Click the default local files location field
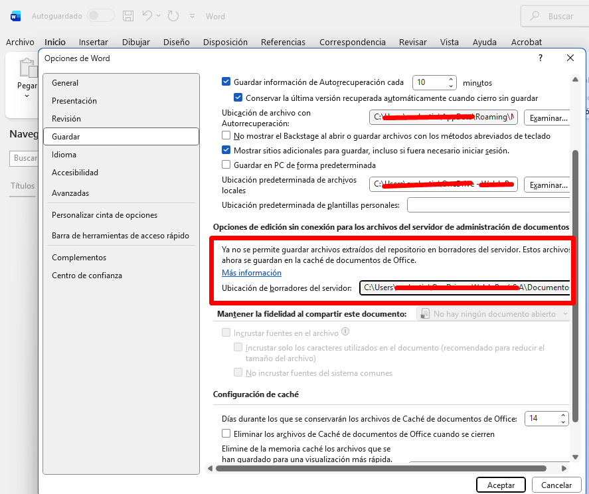 444,184
